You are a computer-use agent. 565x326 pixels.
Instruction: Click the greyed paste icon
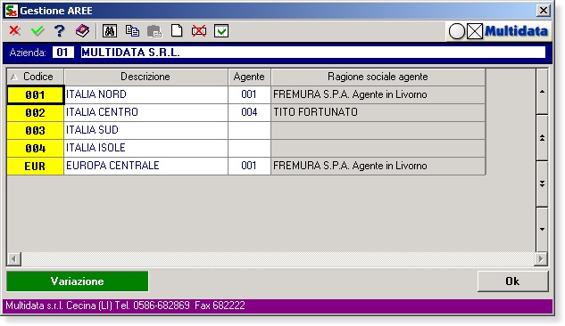coord(154,31)
